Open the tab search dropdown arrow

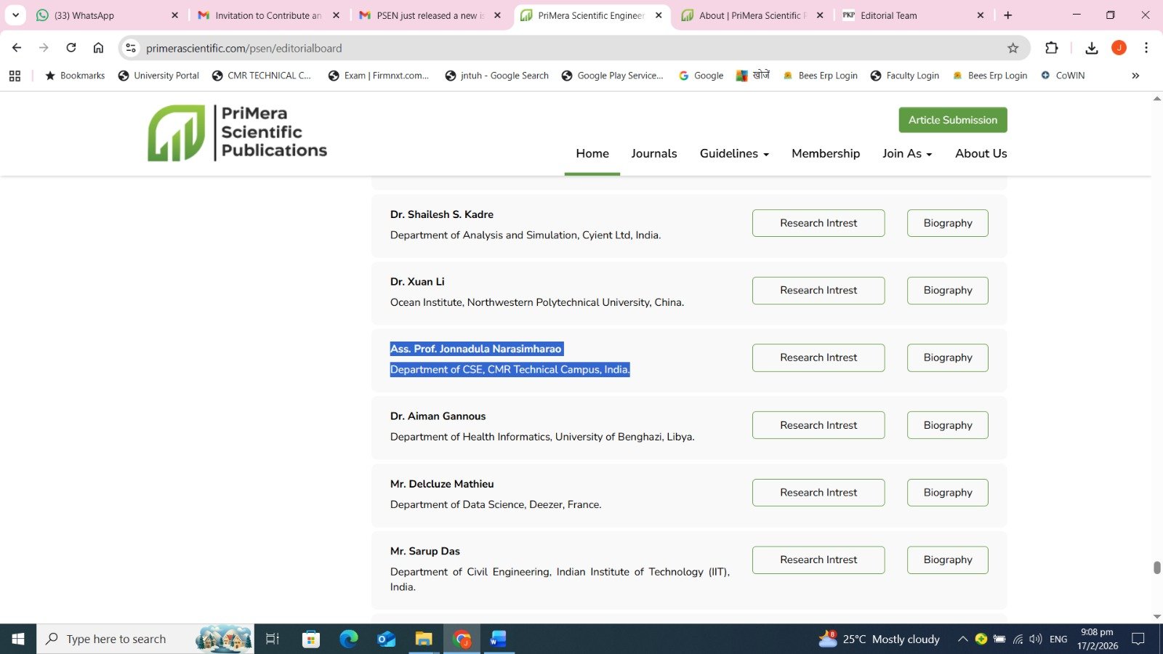pyautogui.click(x=15, y=15)
